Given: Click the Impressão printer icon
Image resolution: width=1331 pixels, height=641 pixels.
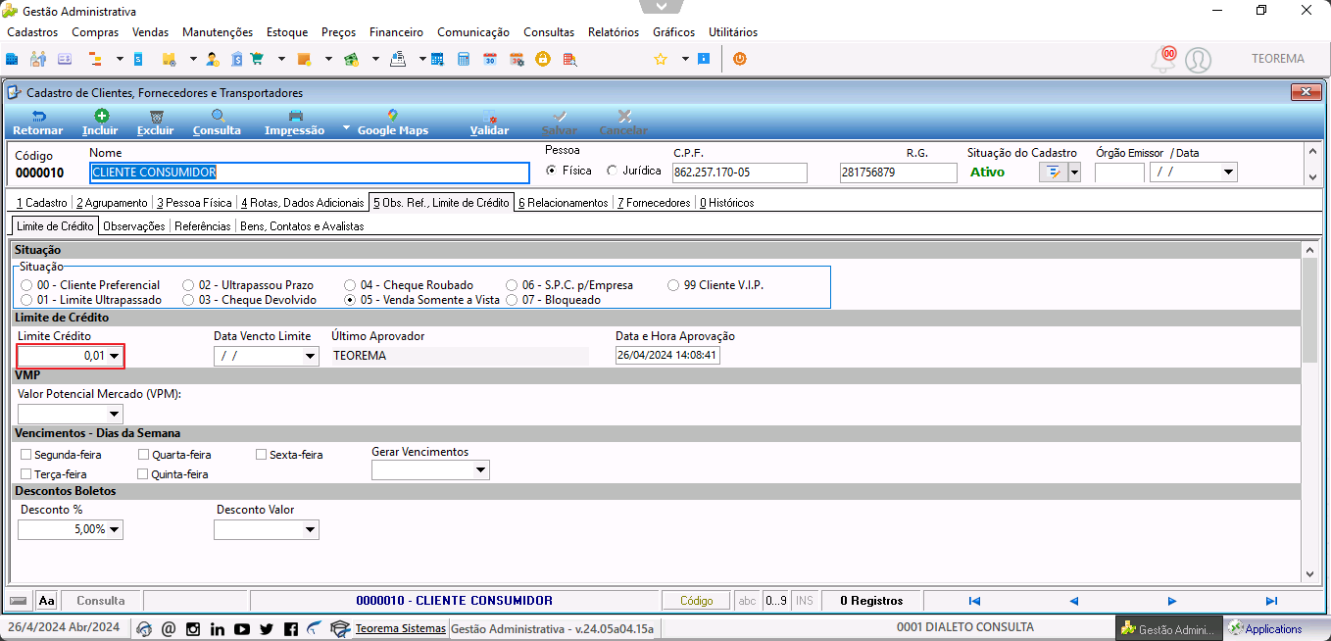Looking at the screenshot, I should (x=295, y=116).
